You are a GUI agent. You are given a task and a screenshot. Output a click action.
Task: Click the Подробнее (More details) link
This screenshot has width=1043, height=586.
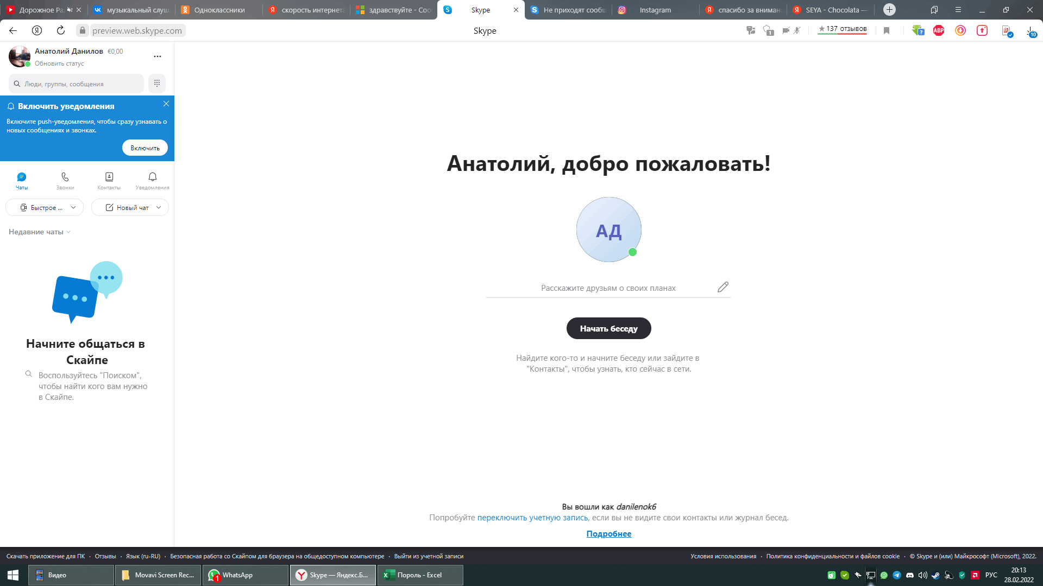(608, 533)
